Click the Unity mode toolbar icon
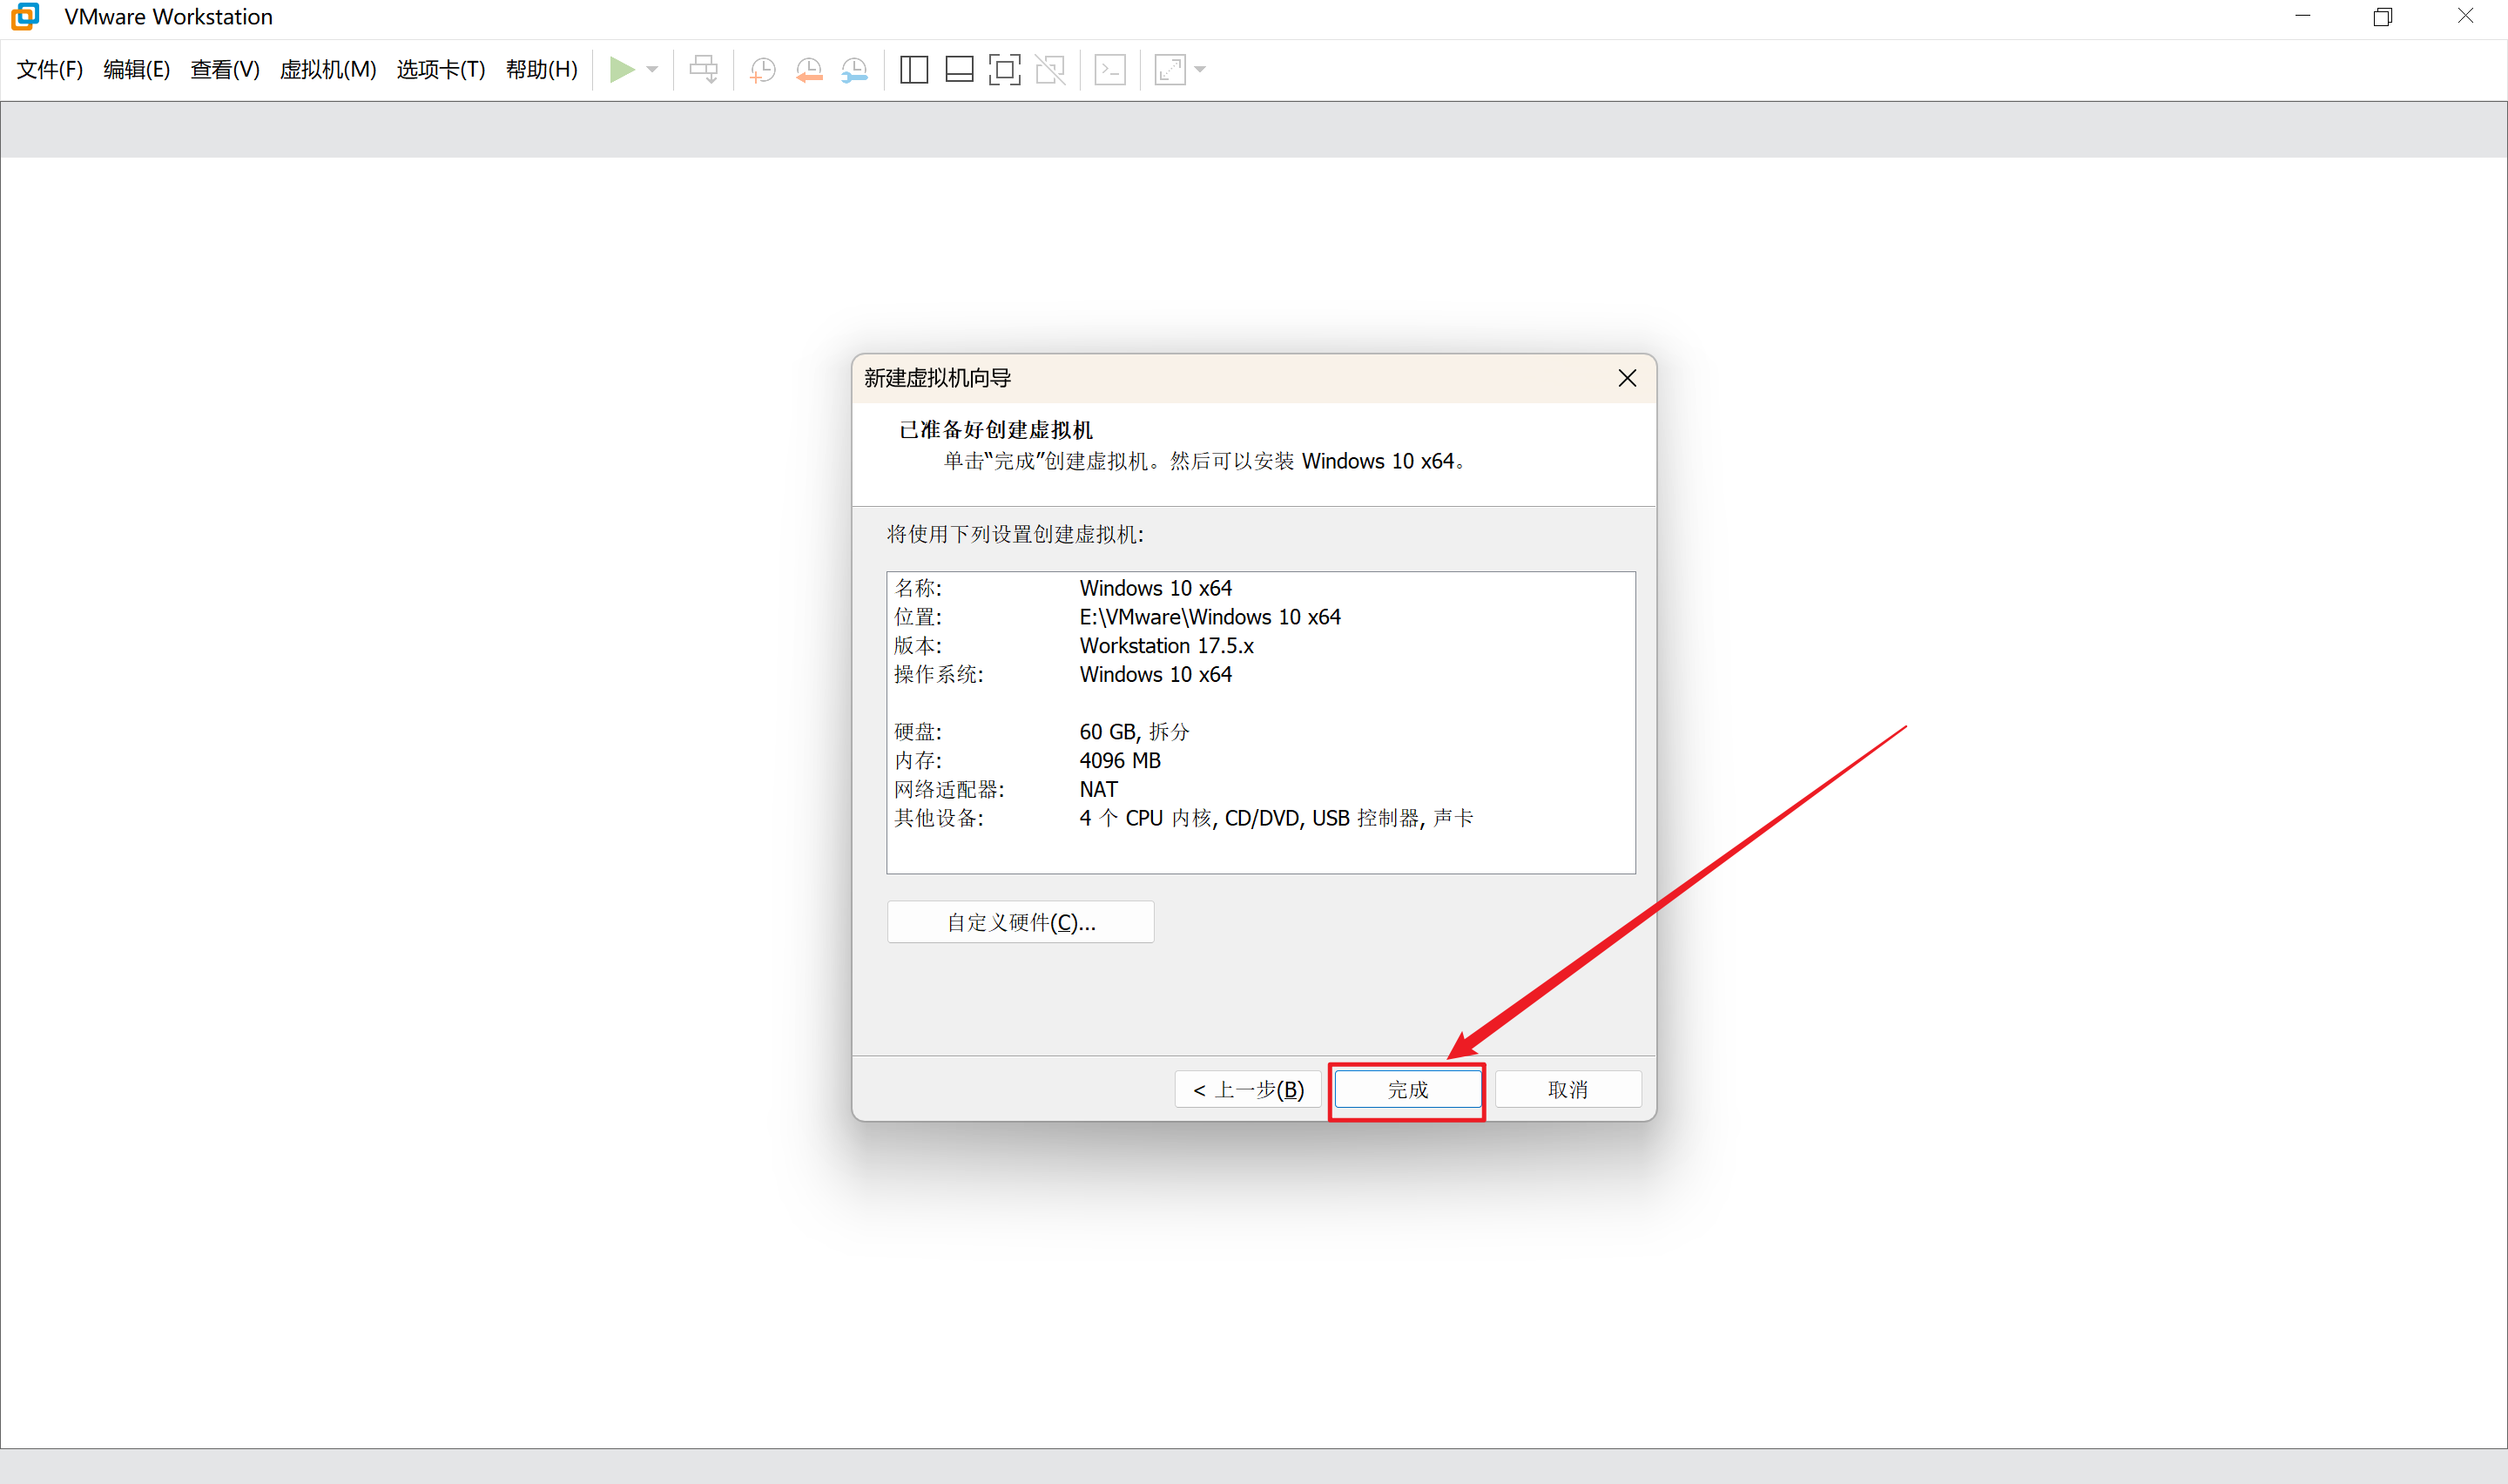 (x=1050, y=69)
